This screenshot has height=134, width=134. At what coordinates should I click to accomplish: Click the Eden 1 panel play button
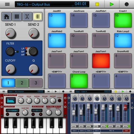pyautogui.click(x=56, y=92)
